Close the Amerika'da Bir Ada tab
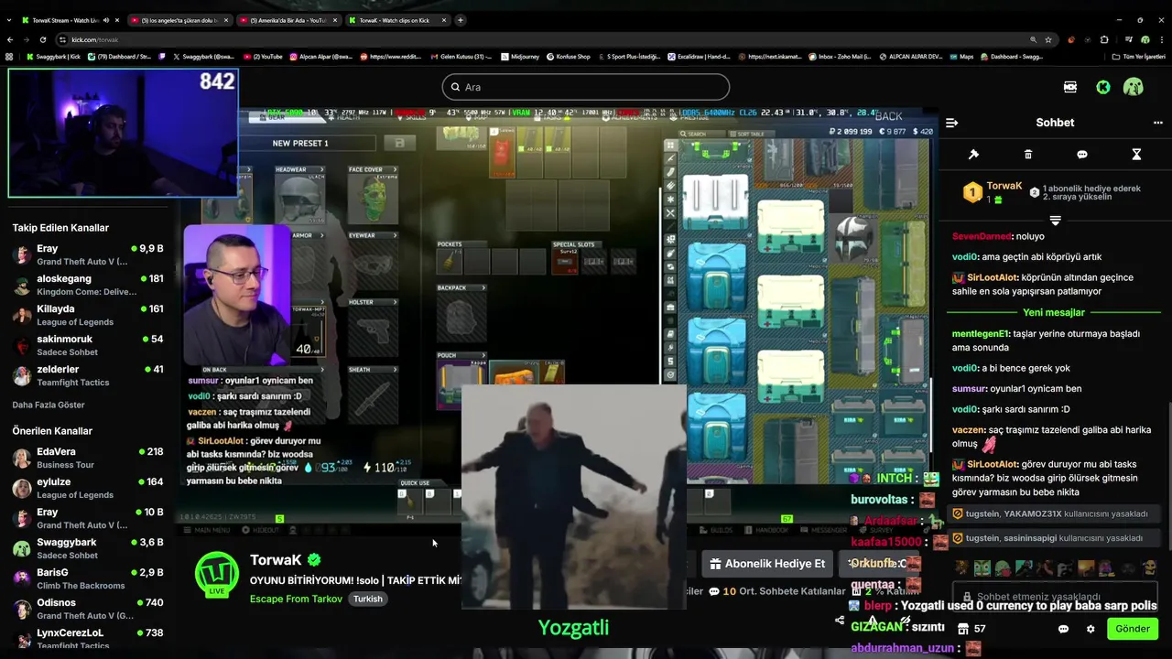 pyautogui.click(x=335, y=20)
